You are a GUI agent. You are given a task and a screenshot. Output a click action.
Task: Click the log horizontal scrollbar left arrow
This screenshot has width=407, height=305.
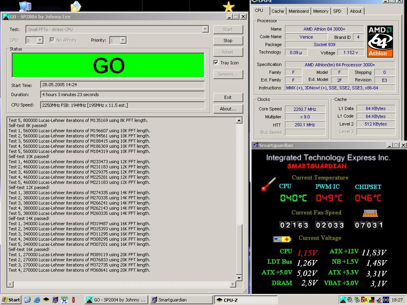click(10, 284)
